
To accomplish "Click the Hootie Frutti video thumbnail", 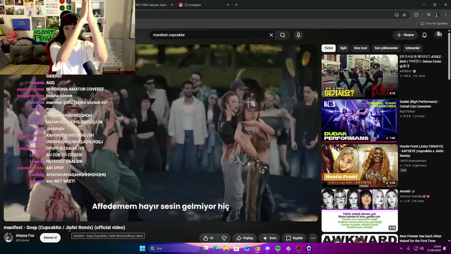I will [x=359, y=165].
